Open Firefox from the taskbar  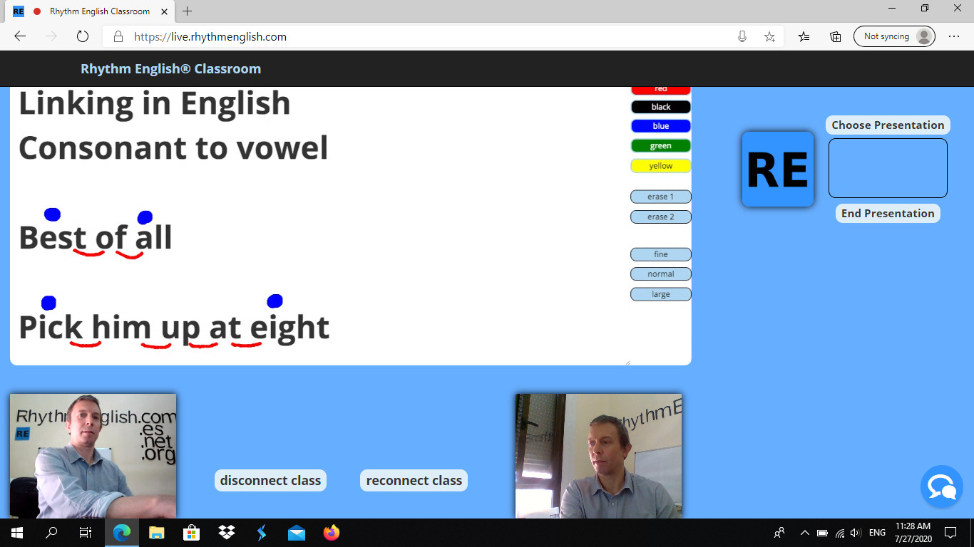(x=332, y=532)
